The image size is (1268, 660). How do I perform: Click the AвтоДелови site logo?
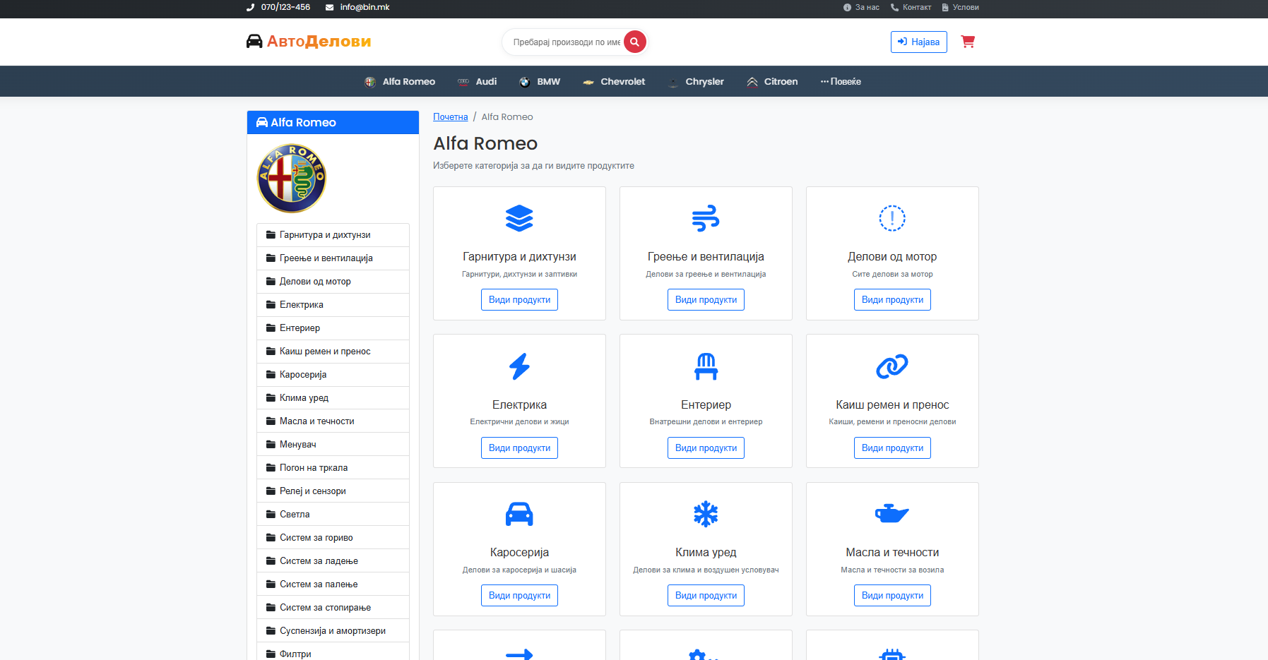click(309, 42)
